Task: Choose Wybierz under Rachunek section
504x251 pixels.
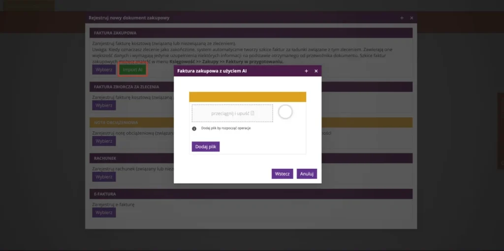Action: [104, 177]
